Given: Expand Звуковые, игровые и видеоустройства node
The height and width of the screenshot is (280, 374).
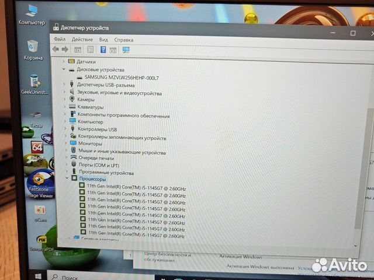Looking at the screenshot, I should click(x=64, y=92).
